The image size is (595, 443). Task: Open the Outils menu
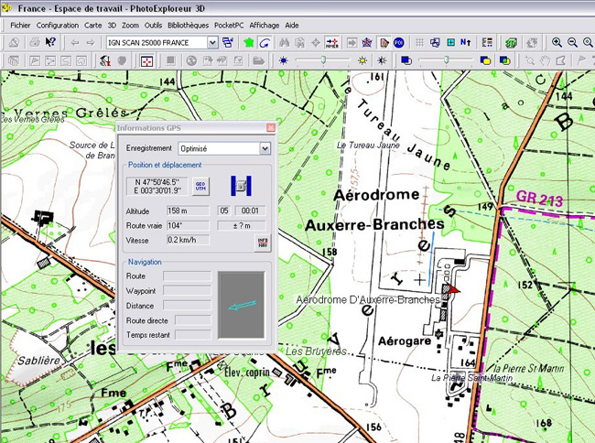pyautogui.click(x=153, y=26)
